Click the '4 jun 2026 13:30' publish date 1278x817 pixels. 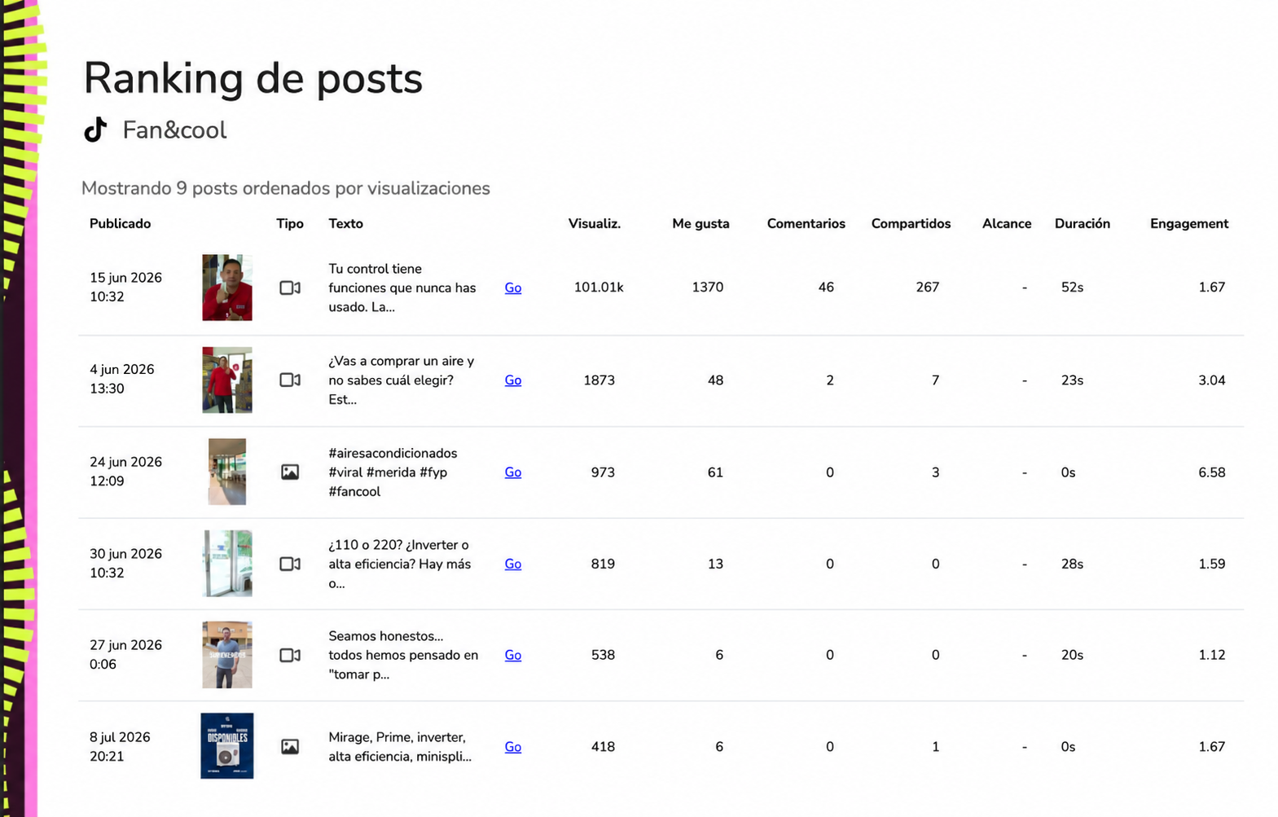pyautogui.click(x=122, y=379)
